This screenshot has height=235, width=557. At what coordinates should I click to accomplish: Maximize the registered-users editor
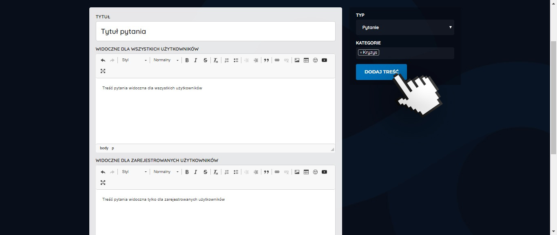(103, 183)
